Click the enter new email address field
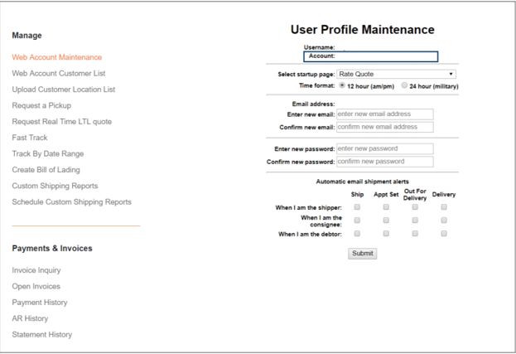This screenshot has height=354, width=516. pyautogui.click(x=384, y=114)
